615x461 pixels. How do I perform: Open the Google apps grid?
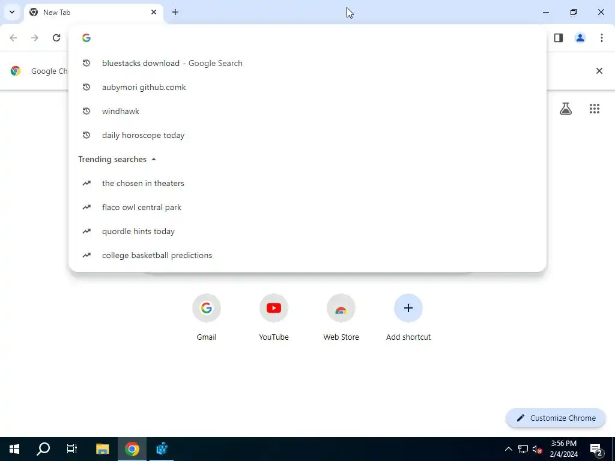[595, 109]
